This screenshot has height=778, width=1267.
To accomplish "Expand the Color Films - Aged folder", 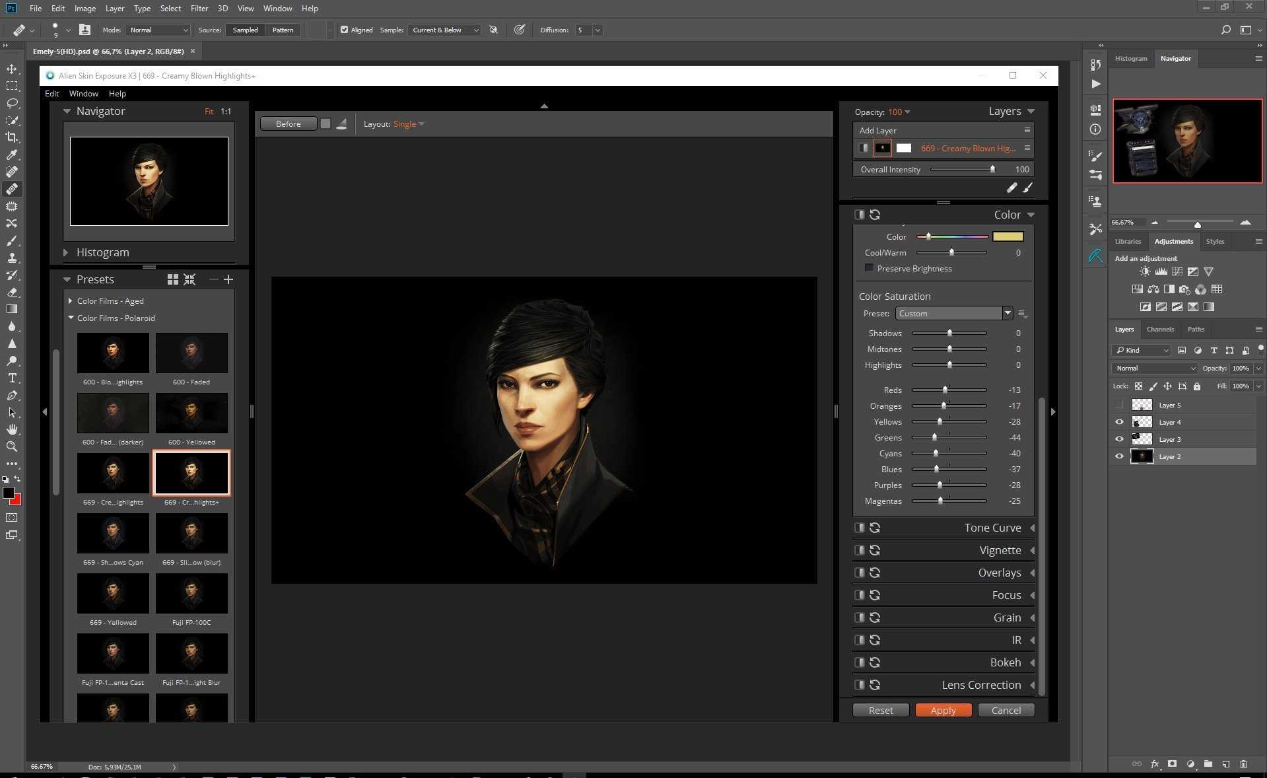I will 70,301.
